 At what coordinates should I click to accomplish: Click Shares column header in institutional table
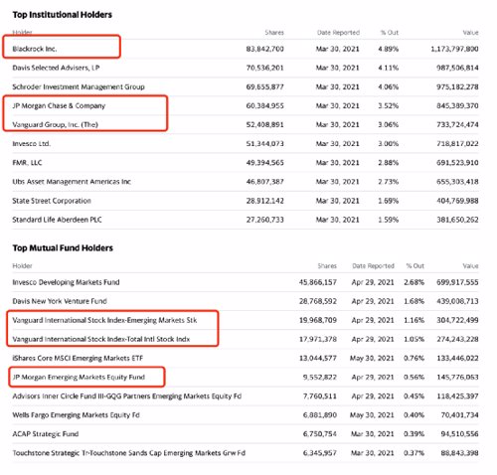tap(274, 33)
